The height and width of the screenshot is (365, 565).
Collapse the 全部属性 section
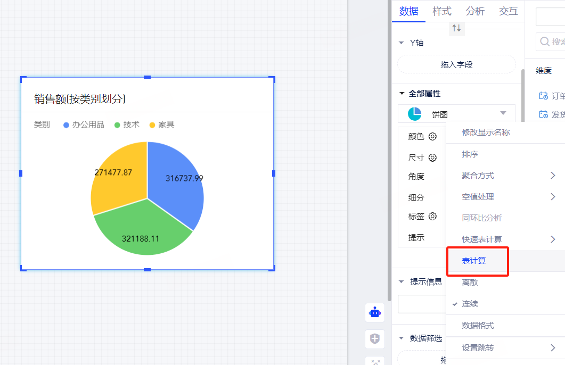(x=402, y=93)
